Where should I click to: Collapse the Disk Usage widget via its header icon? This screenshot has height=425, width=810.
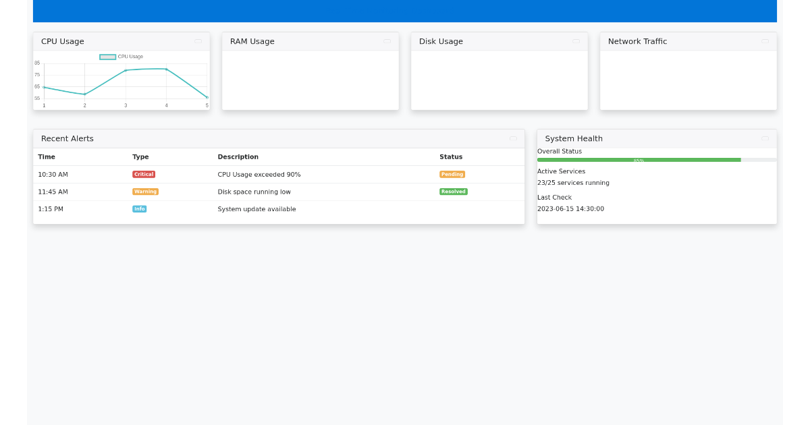(576, 41)
